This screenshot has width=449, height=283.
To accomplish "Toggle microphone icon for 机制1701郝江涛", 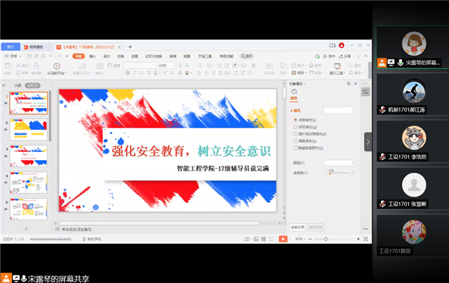I will click(382, 110).
